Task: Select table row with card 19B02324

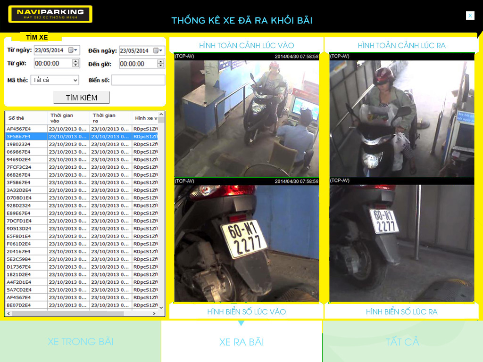Action: (x=26, y=144)
